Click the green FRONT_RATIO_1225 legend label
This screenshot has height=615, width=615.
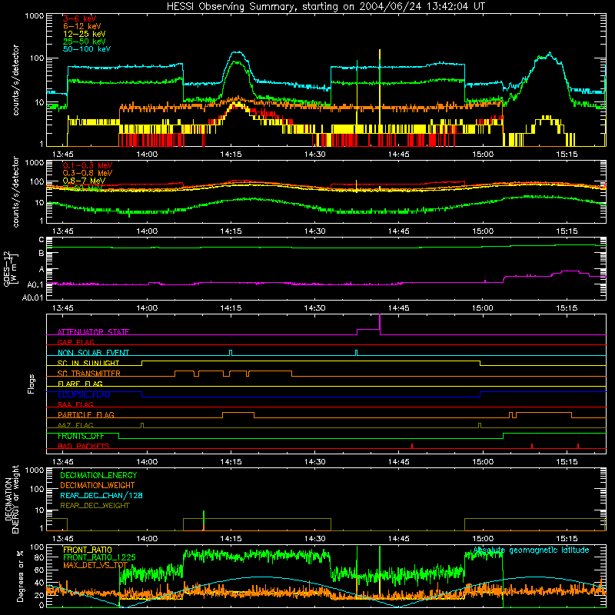click(99, 557)
